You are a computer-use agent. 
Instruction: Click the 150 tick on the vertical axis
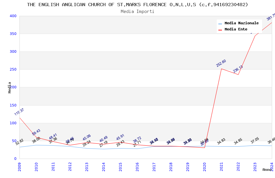coord(13,105)
